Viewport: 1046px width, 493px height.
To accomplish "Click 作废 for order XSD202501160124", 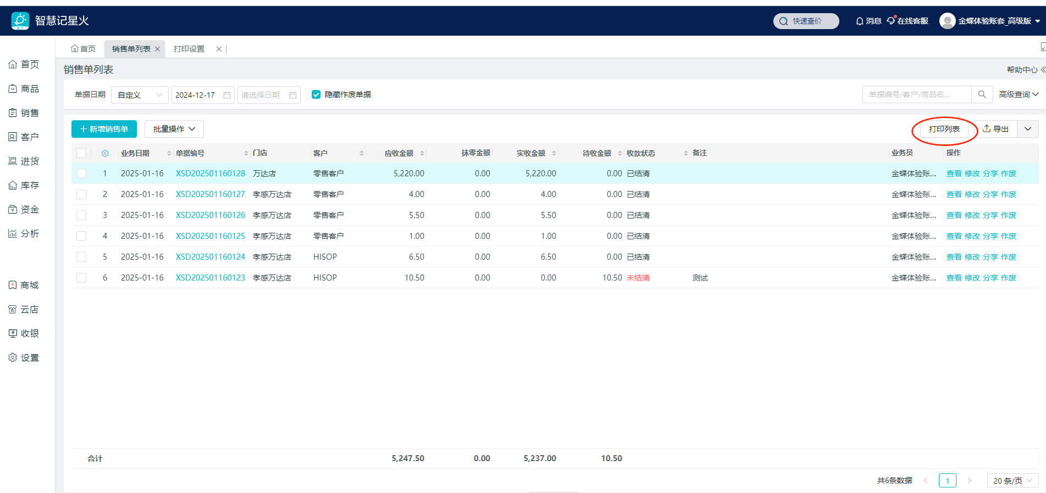I will click(1009, 257).
